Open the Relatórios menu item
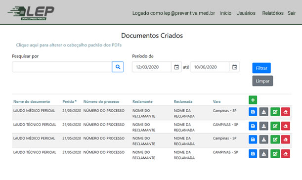302x180 pixels. coord(273,13)
